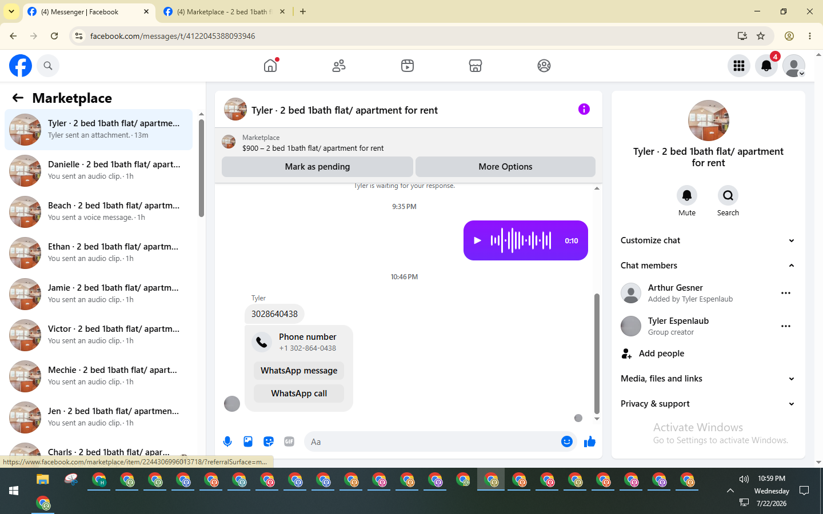
Task: Go back using the Marketplace back arrow
Action: [18, 98]
